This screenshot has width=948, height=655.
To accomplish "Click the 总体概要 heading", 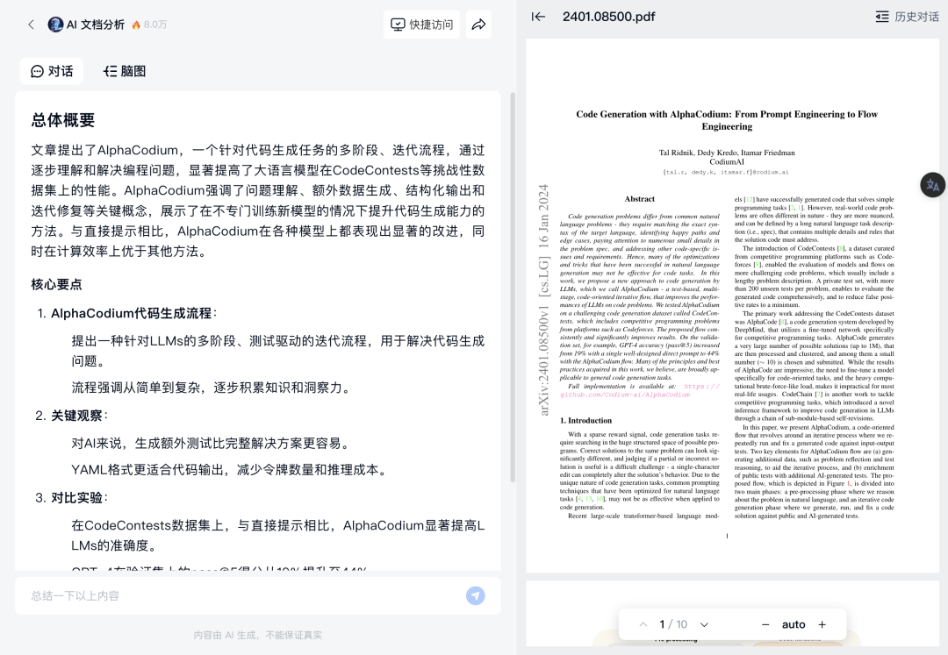I will pos(63,120).
